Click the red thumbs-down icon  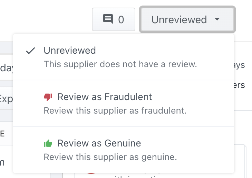pyautogui.click(x=48, y=97)
